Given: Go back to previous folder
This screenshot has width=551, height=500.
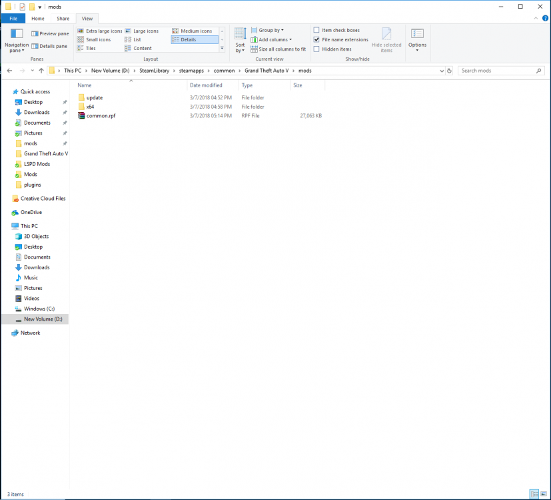Looking at the screenshot, I should (x=9, y=71).
